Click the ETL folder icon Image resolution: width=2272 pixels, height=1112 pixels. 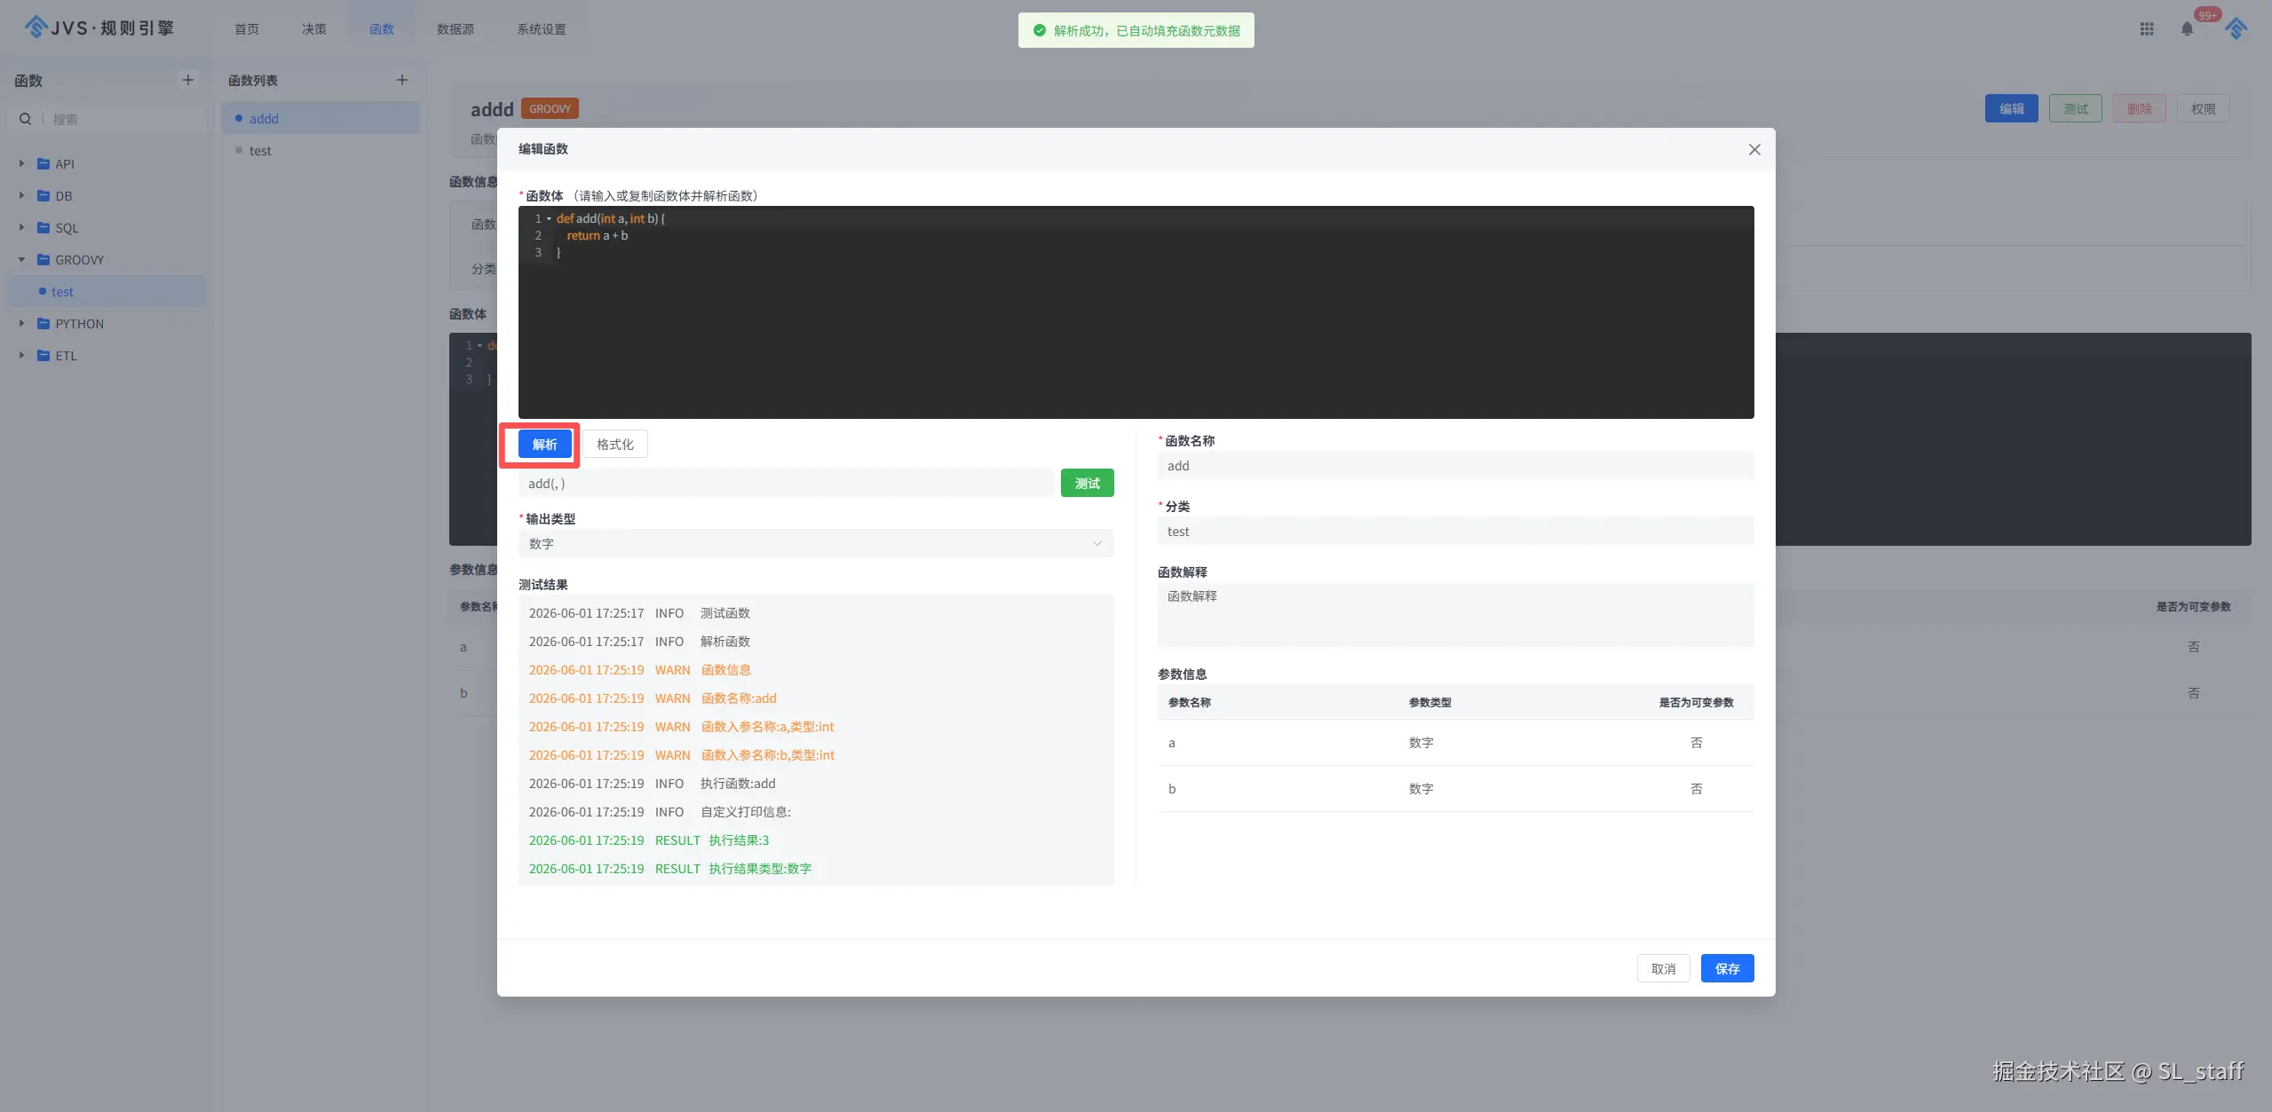[x=44, y=356]
